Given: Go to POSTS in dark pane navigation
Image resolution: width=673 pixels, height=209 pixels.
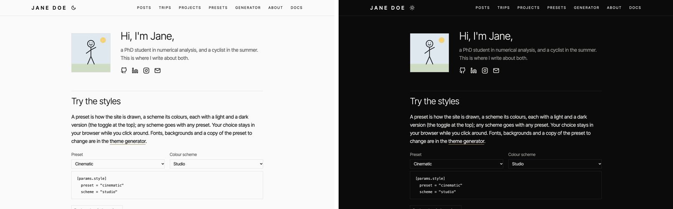Looking at the screenshot, I should (x=483, y=8).
